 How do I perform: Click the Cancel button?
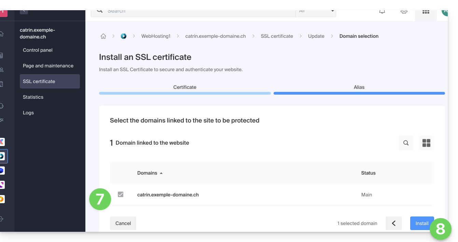tap(123, 223)
